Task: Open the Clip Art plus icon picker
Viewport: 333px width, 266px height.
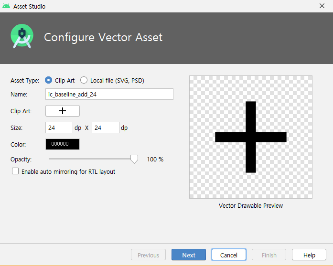Action: coord(63,111)
